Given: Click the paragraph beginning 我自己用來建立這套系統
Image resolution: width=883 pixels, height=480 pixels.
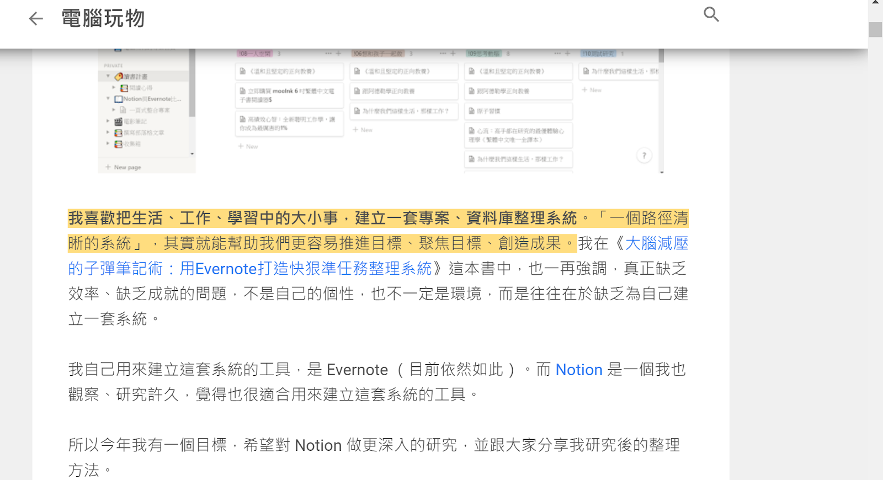Looking at the screenshot, I should (378, 382).
